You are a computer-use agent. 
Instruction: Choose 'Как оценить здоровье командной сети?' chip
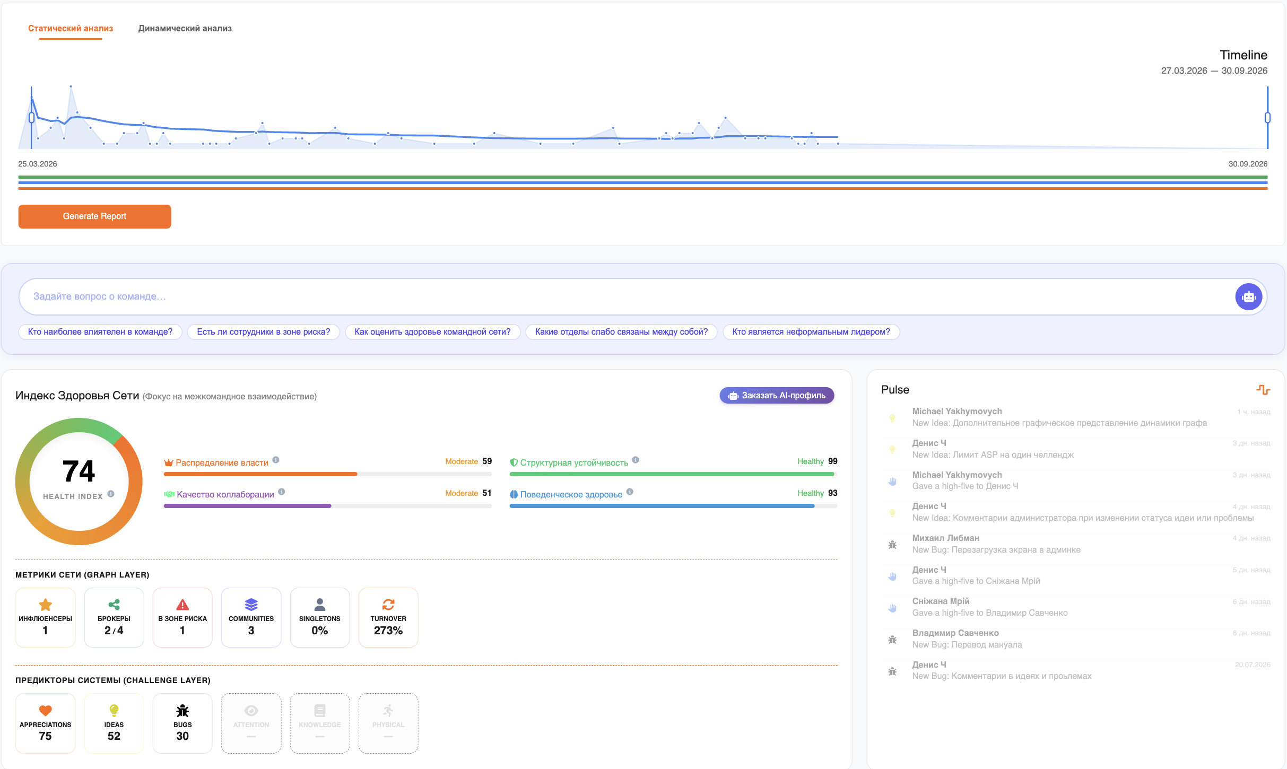click(432, 332)
